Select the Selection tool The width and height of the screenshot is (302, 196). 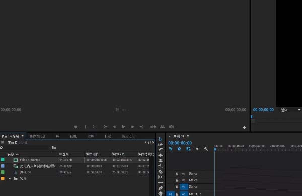pyautogui.click(x=160, y=139)
